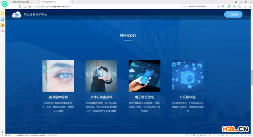Click the page vertical scrollbar thumb
Viewport: 253px width, 137px height.
[x=252, y=77]
